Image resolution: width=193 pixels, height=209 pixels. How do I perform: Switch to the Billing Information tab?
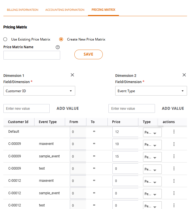tap(22, 10)
